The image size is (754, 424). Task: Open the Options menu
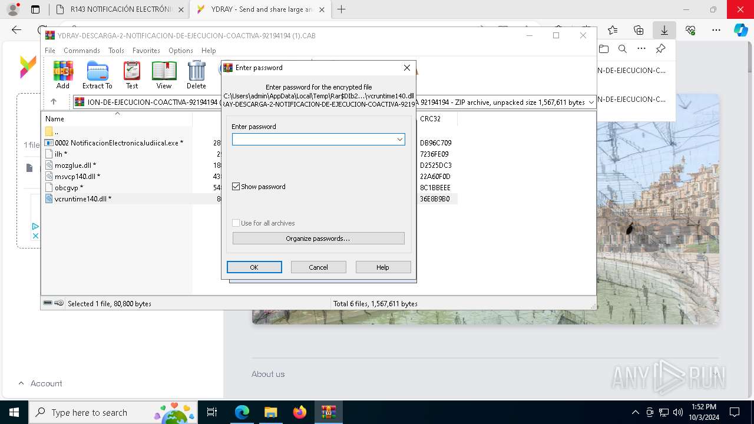(181, 51)
